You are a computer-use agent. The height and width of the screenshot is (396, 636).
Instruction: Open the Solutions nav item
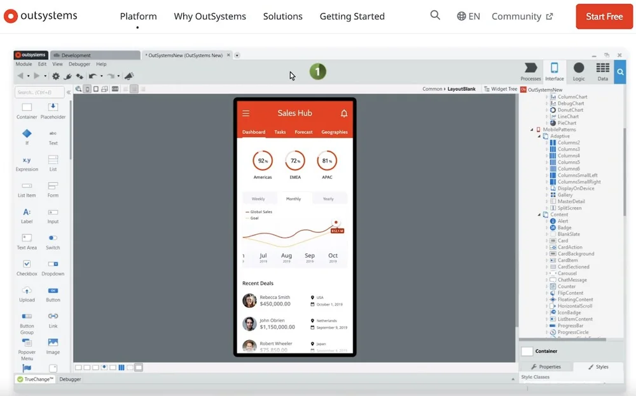pos(283,16)
